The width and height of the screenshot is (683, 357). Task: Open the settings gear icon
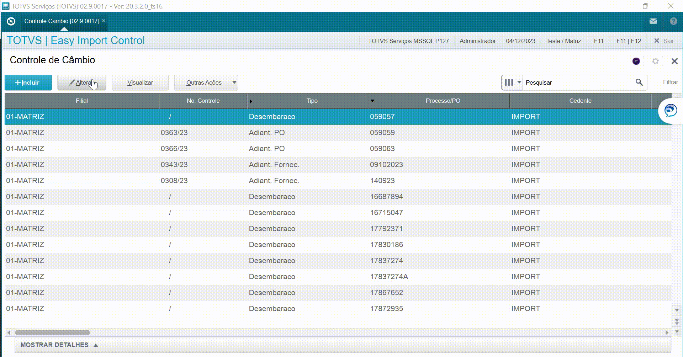pyautogui.click(x=655, y=61)
